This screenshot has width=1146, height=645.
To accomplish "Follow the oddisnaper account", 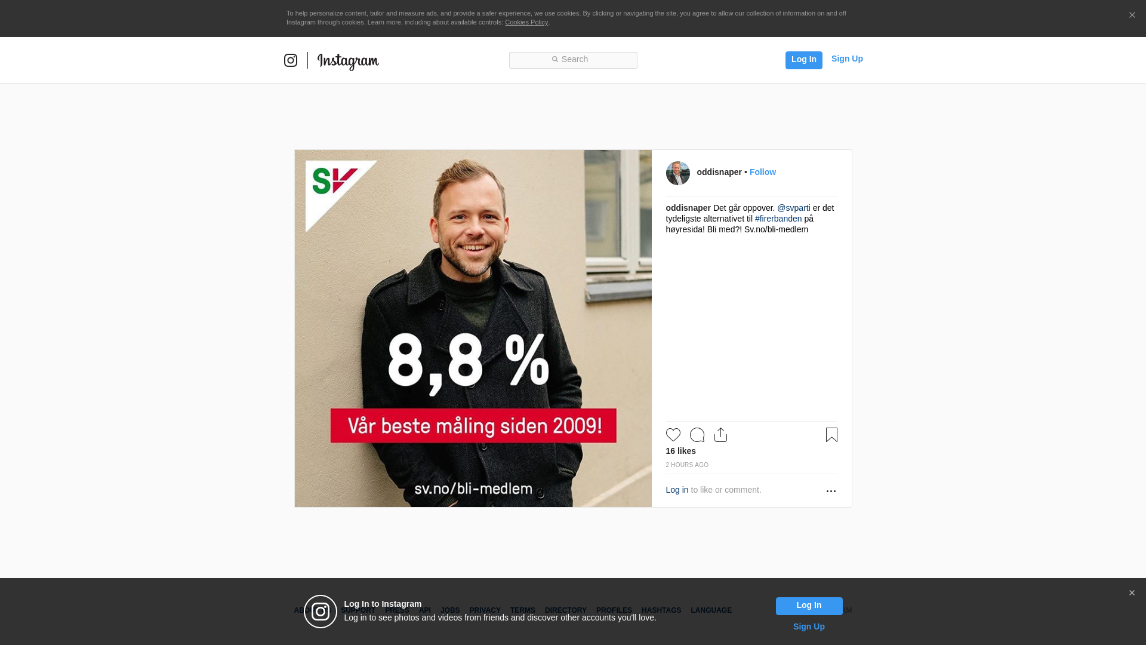I will click(x=763, y=172).
